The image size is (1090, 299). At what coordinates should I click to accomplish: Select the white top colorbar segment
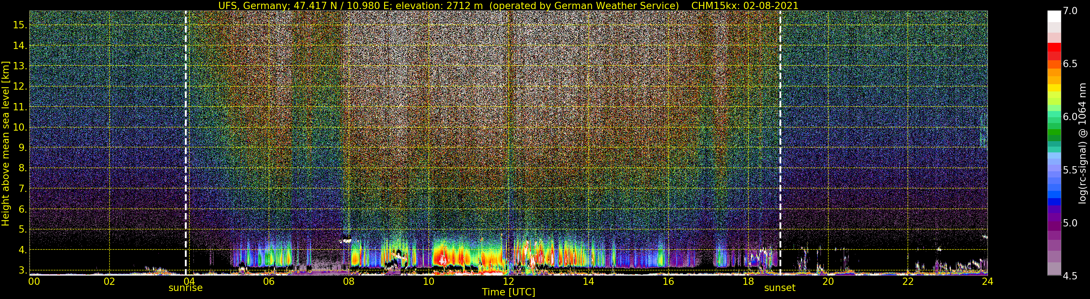pyautogui.click(x=1054, y=16)
